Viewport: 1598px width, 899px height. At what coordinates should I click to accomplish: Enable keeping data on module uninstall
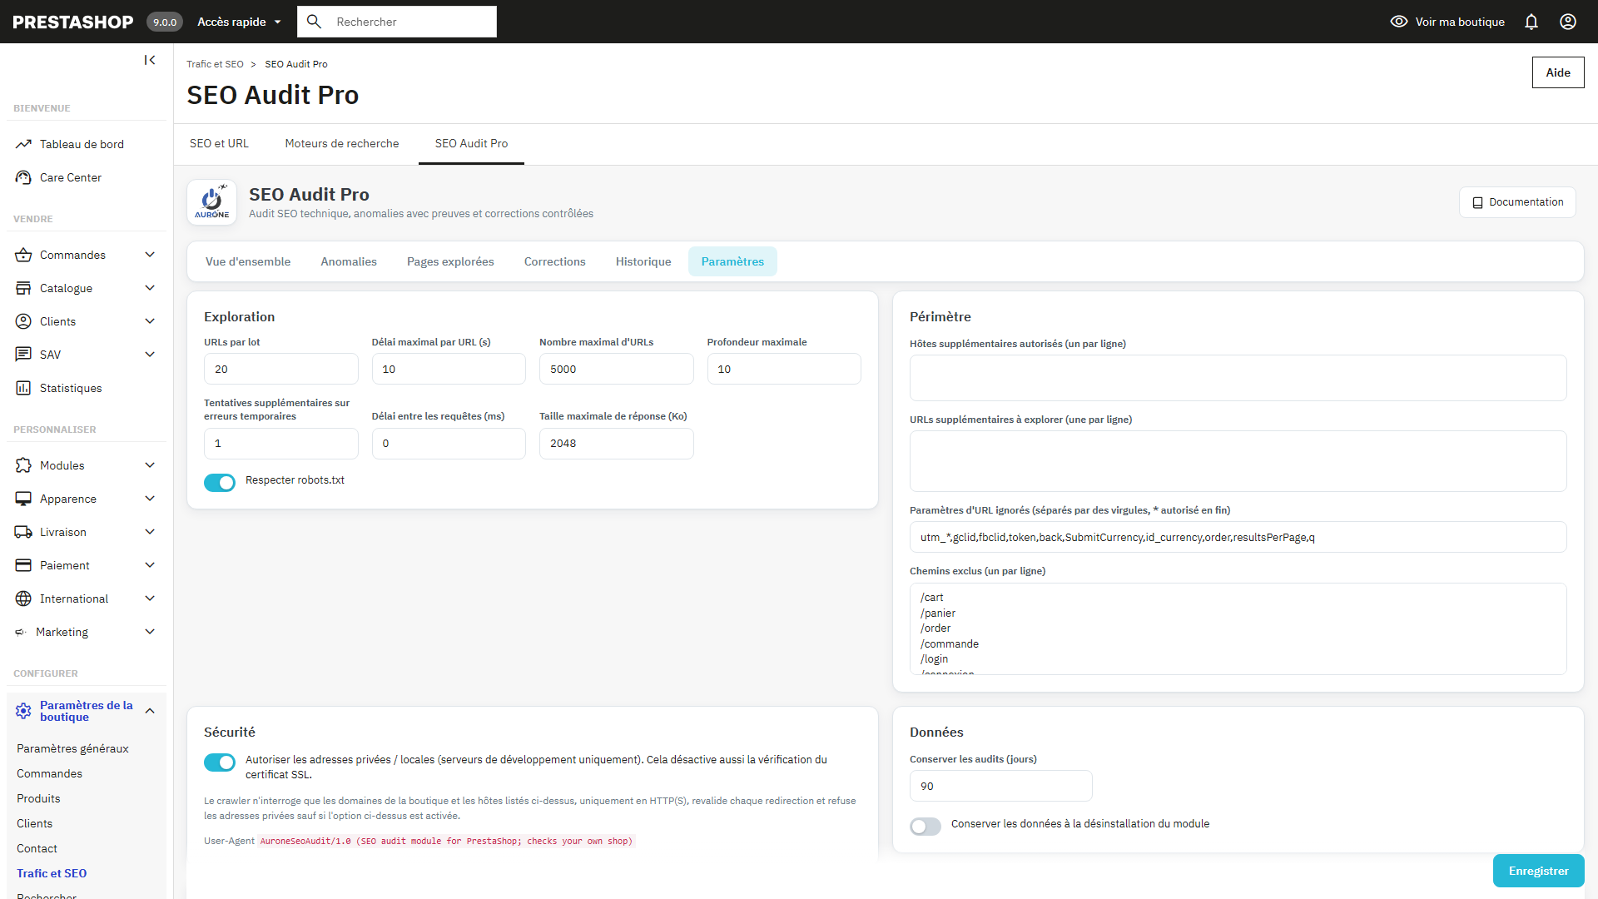(926, 827)
